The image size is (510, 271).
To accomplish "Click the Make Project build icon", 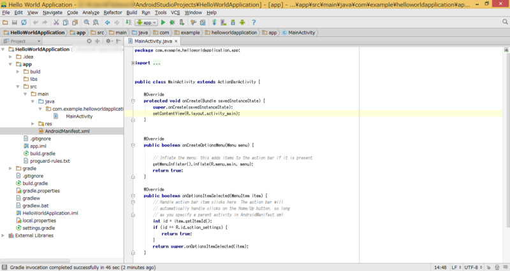I will point(129,22).
